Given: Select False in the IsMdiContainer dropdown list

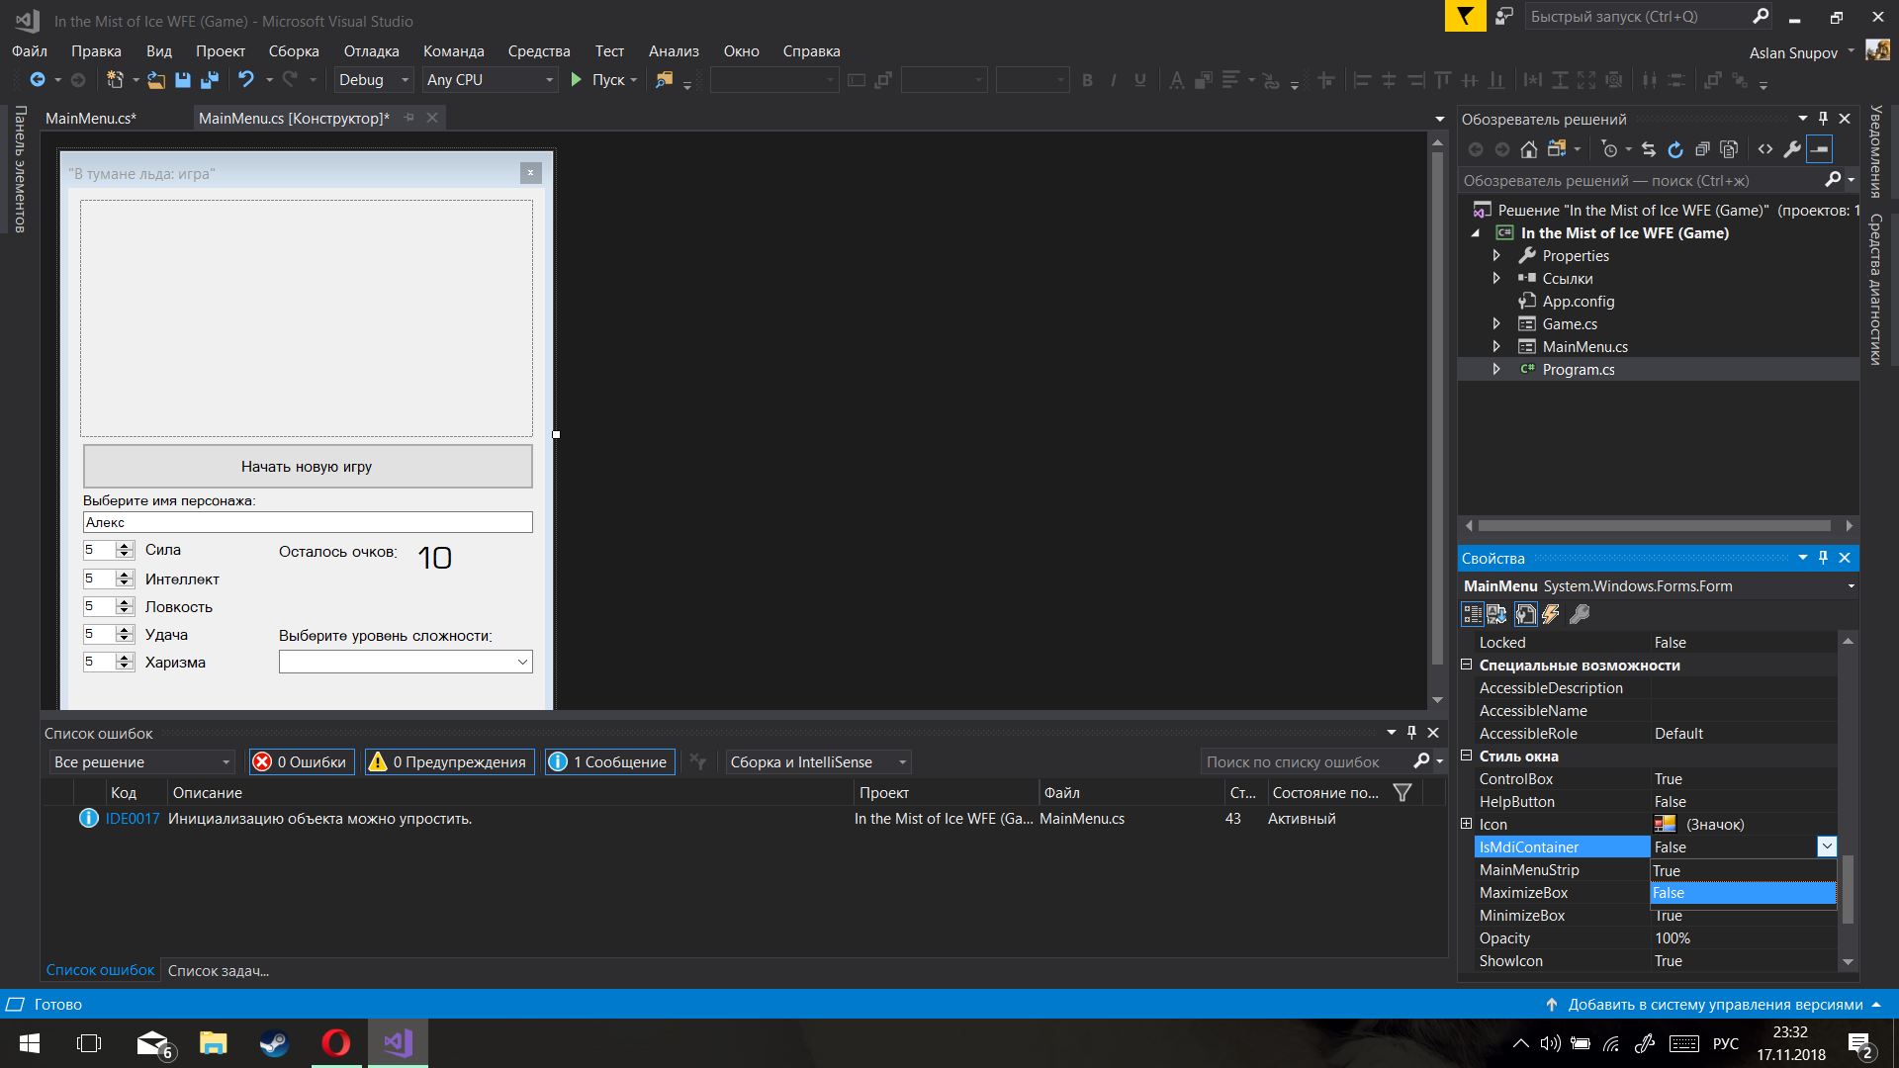Looking at the screenshot, I should [x=1743, y=893].
